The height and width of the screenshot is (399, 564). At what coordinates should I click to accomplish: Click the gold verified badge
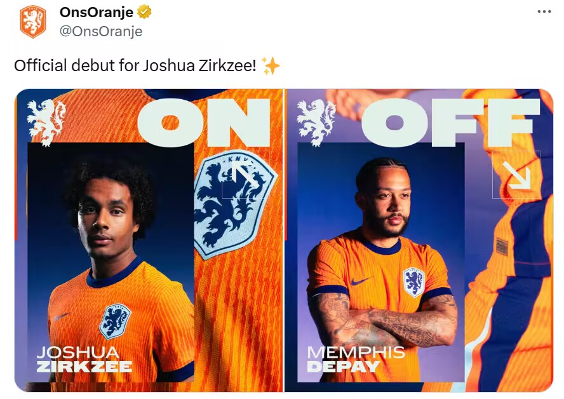coord(144,12)
